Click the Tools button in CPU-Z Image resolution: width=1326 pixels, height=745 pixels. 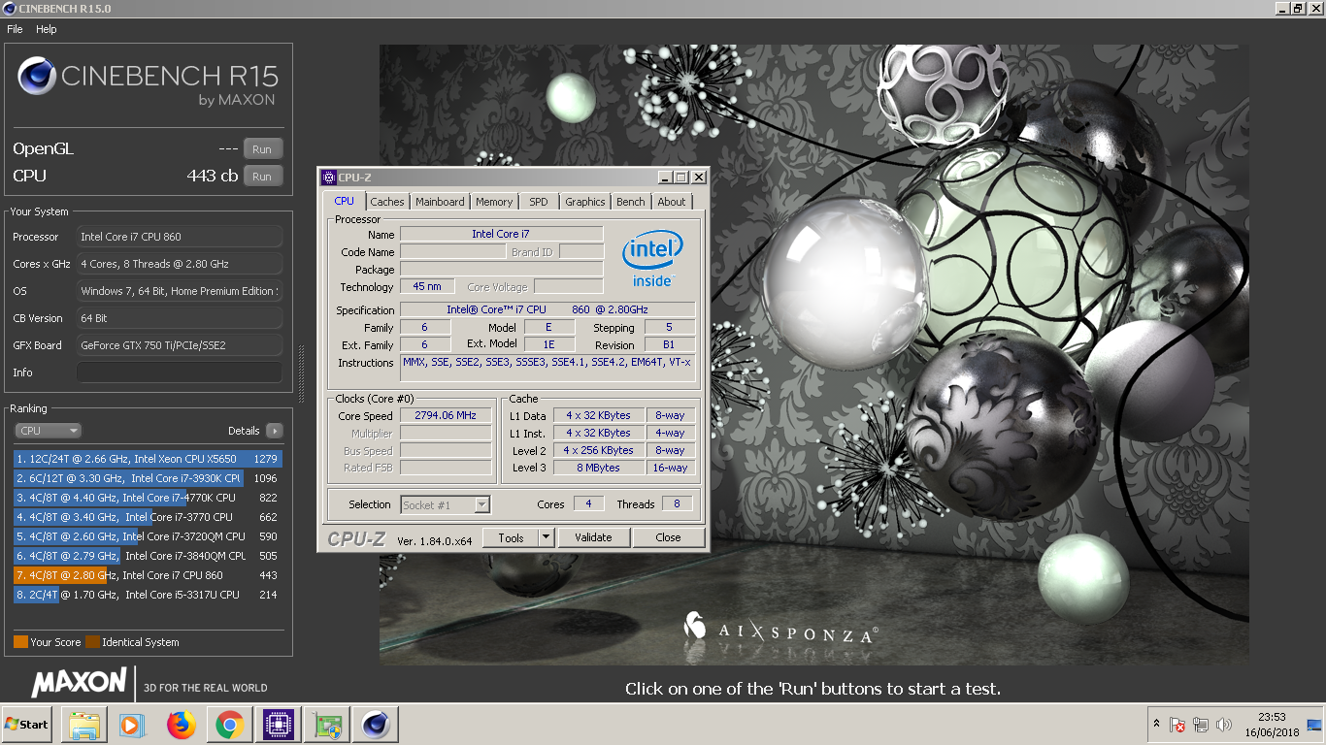(511, 537)
